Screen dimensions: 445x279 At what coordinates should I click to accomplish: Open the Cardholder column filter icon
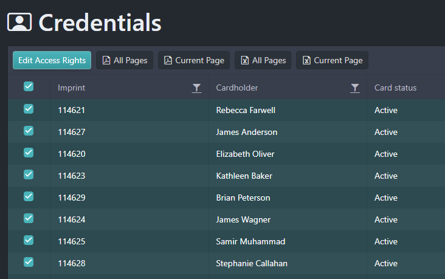(x=355, y=88)
